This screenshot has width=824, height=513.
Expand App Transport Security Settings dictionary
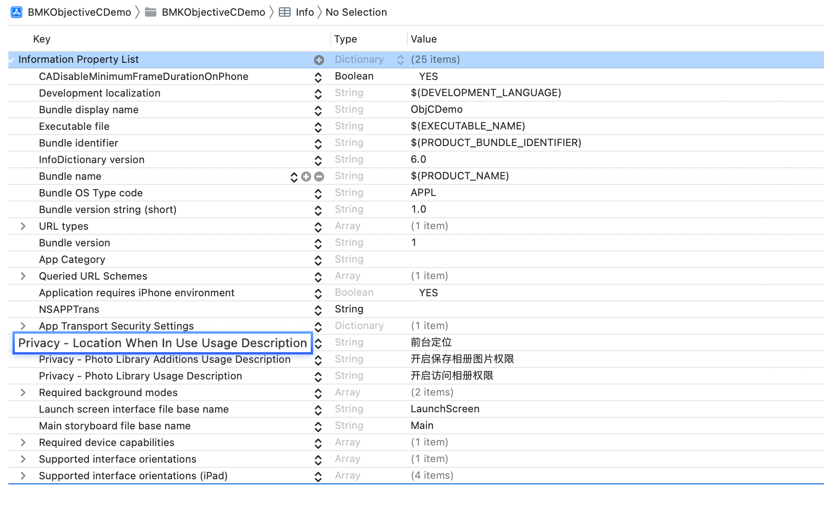click(23, 326)
